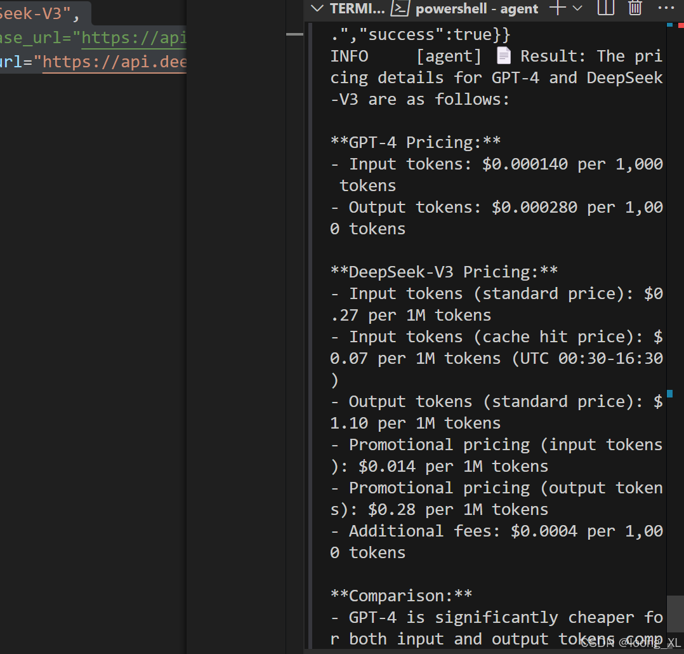Kill terminal with the trash icon
The height and width of the screenshot is (654, 684).
tap(635, 8)
